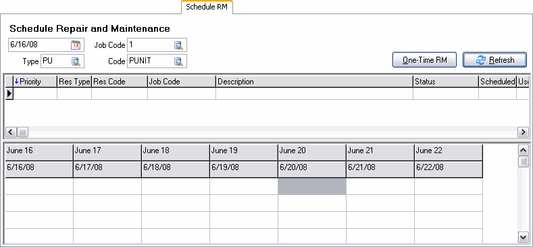Open the Code lookup icon
The image size is (533, 247).
179,61
